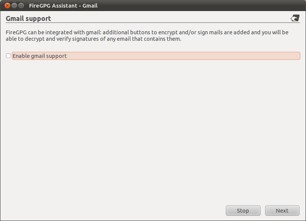
Task: Click the "Enable gmail support" label text
Action: [40, 56]
